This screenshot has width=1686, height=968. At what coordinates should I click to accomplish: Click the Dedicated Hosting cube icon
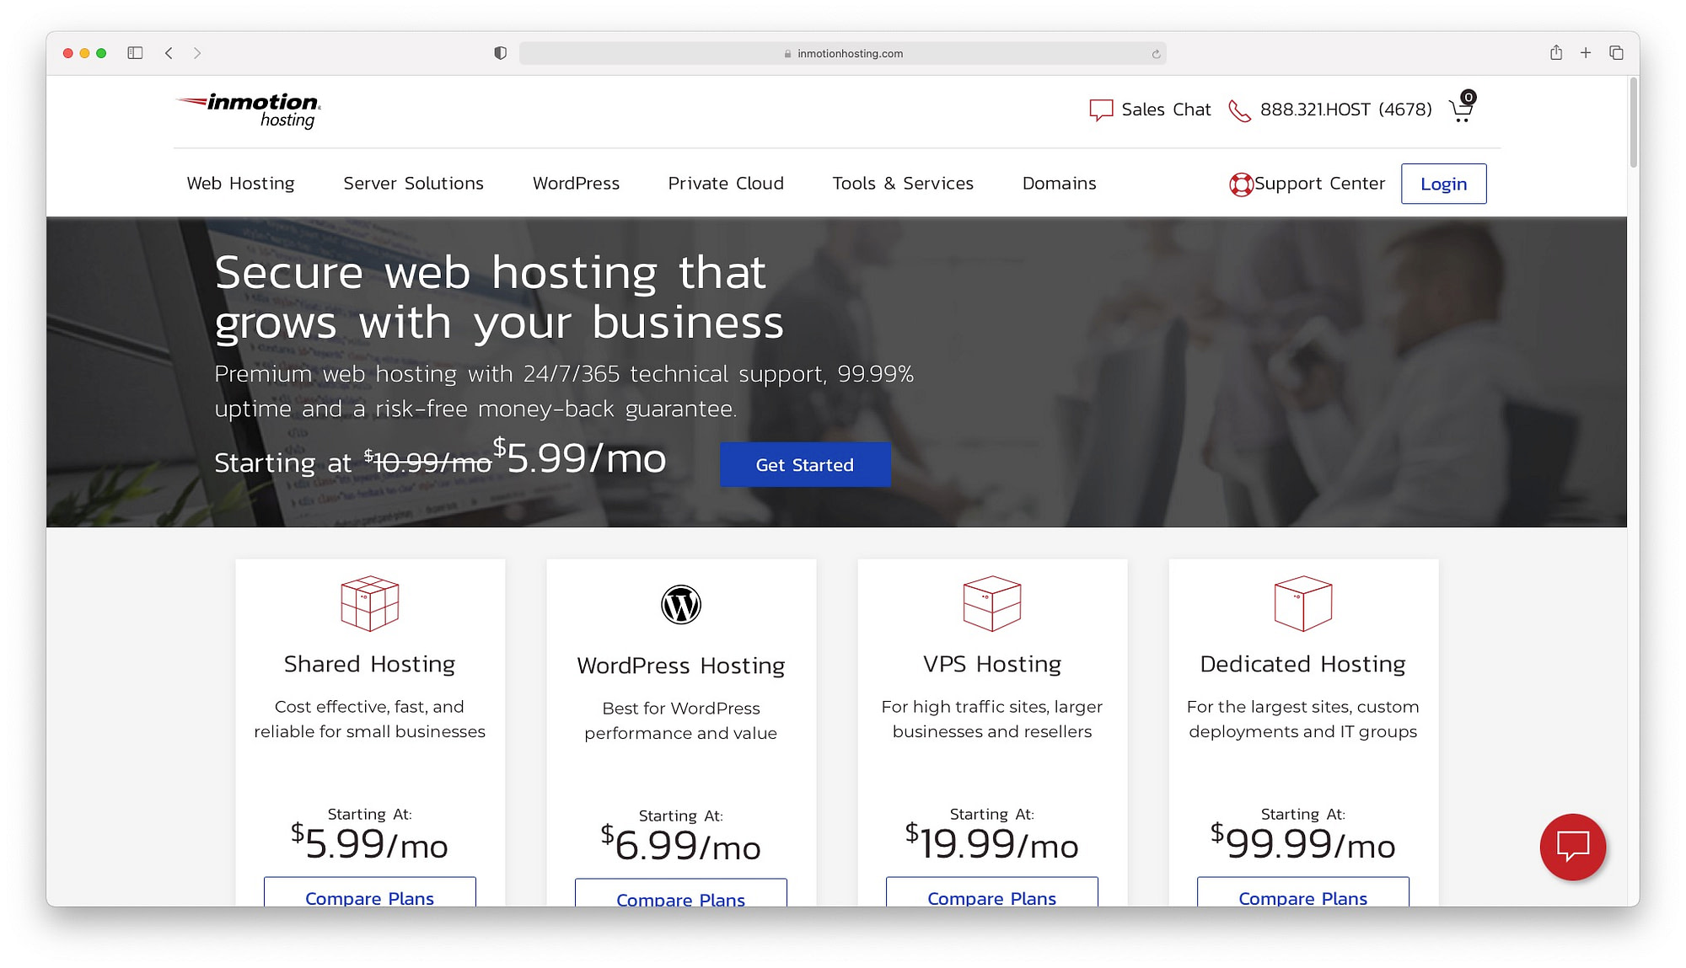click(1303, 603)
